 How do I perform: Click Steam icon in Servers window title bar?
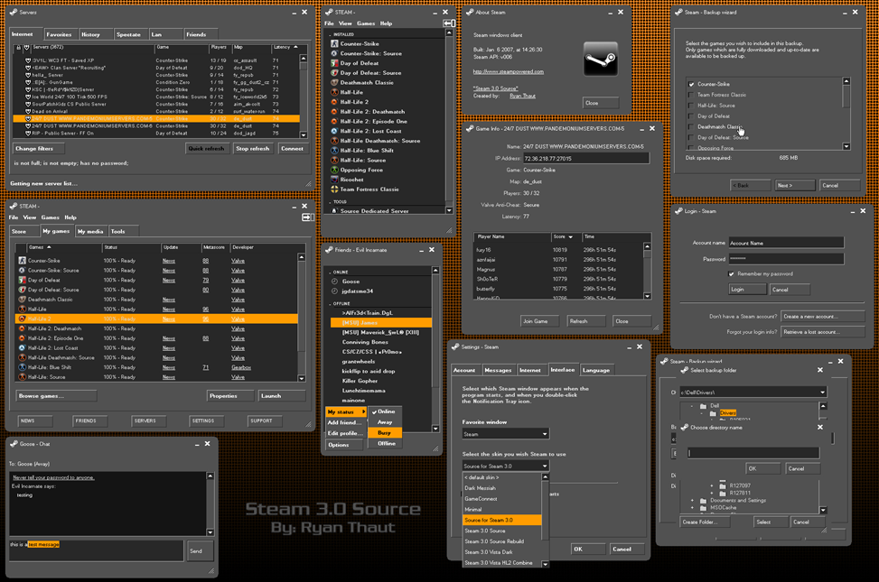13,12
